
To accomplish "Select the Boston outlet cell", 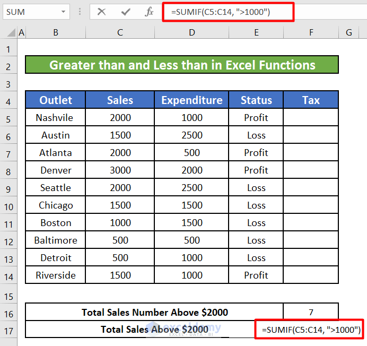I will coord(56,222).
